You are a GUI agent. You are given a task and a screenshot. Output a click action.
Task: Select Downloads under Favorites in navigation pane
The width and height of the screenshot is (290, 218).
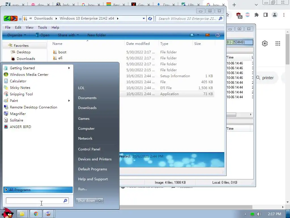point(26,58)
